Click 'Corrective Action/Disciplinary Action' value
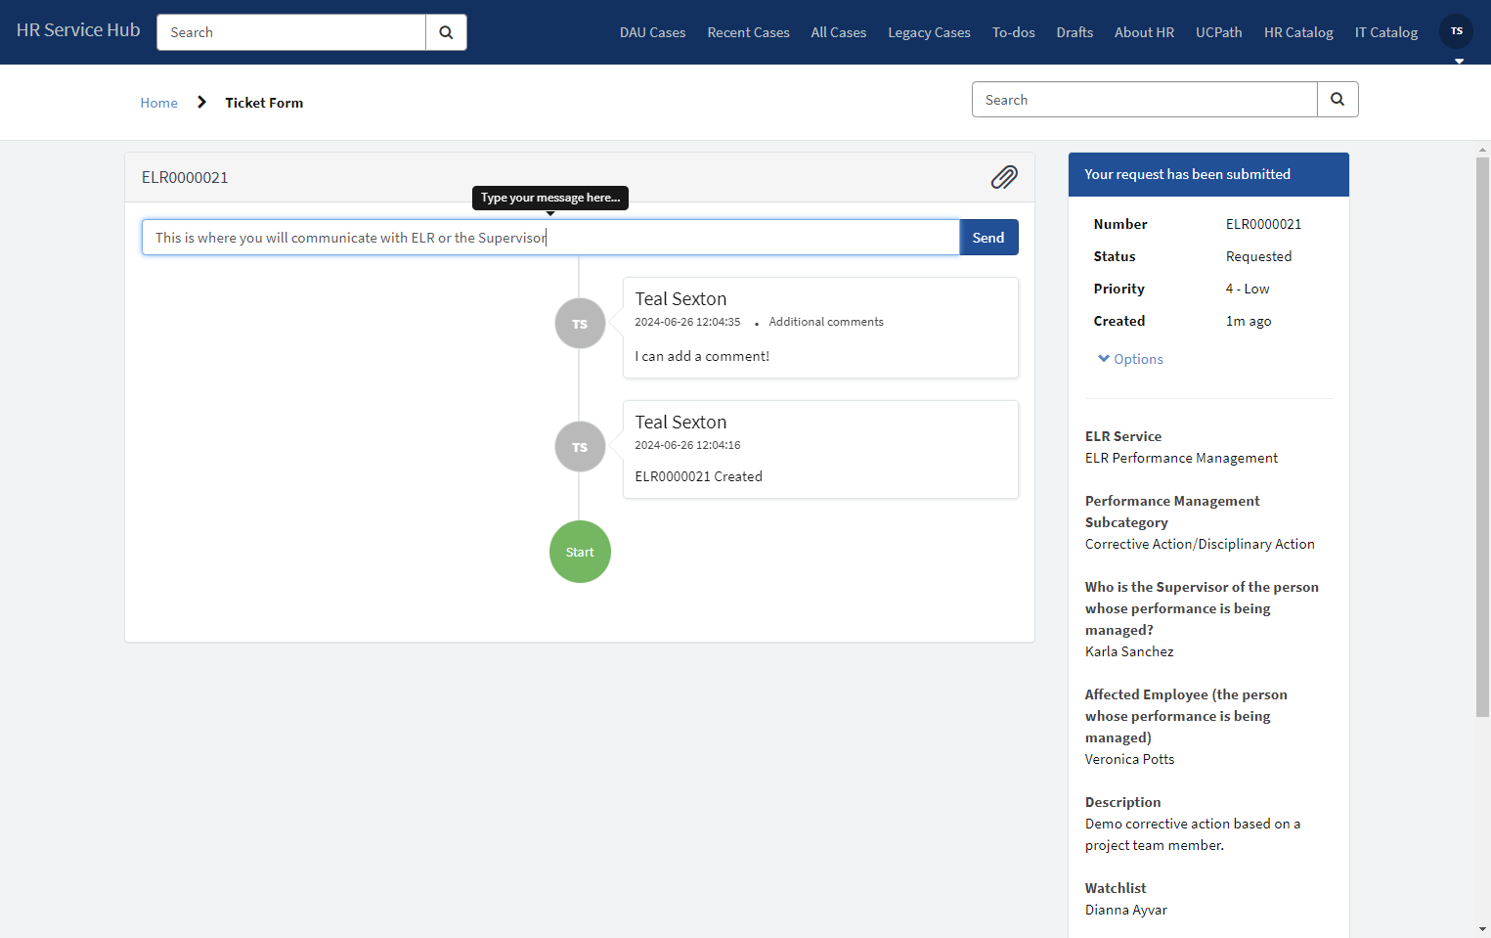The height and width of the screenshot is (938, 1491). point(1200,544)
